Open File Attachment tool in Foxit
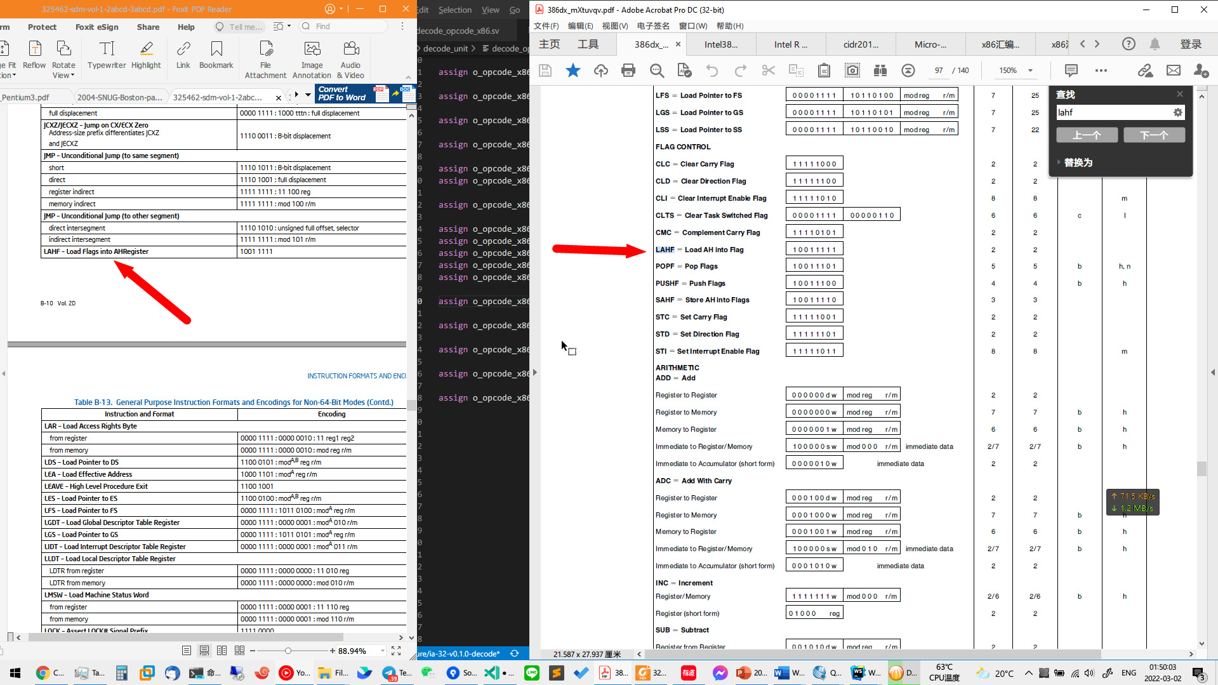This screenshot has width=1218, height=685. click(x=265, y=60)
